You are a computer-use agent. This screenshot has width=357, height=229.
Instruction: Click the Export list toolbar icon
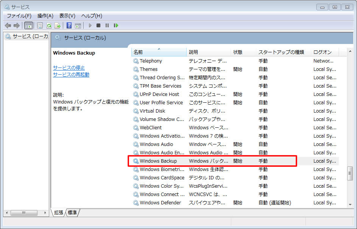(x=58, y=25)
